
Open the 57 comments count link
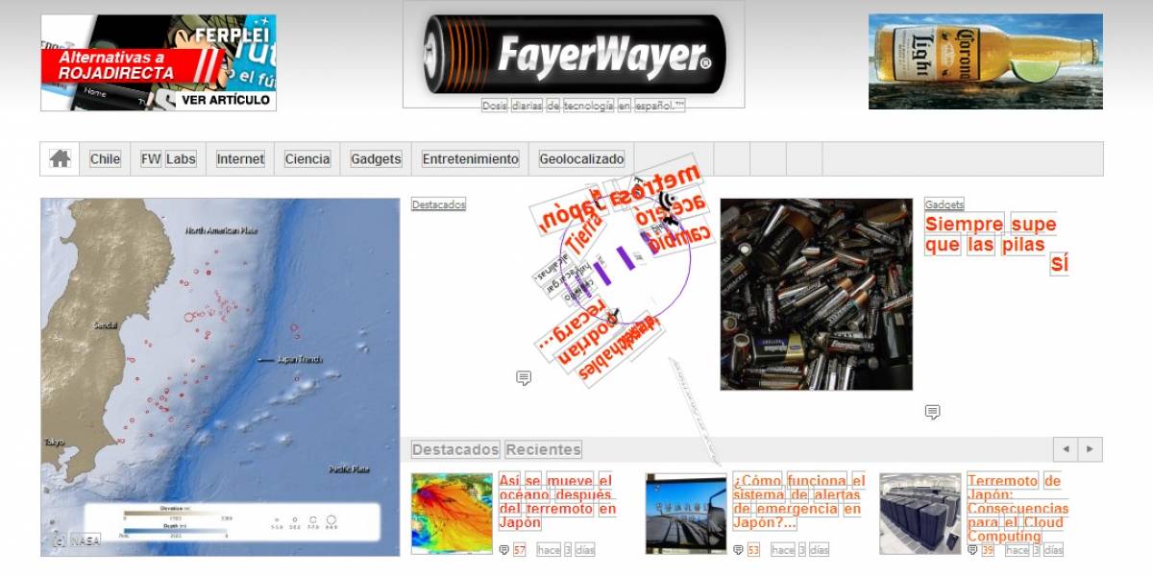click(x=520, y=550)
